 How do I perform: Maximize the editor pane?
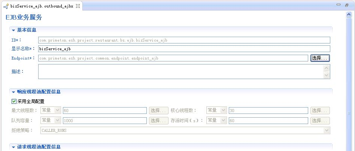pos(347,6)
